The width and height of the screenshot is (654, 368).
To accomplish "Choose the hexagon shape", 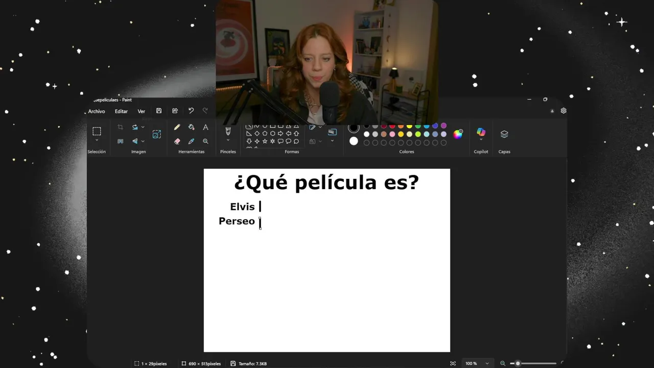I will pyautogui.click(x=272, y=133).
